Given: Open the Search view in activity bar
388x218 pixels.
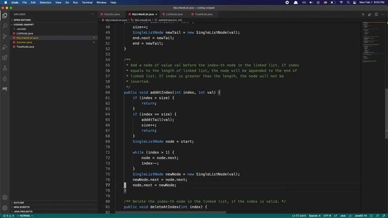Looking at the screenshot, I should click(x=5, y=25).
